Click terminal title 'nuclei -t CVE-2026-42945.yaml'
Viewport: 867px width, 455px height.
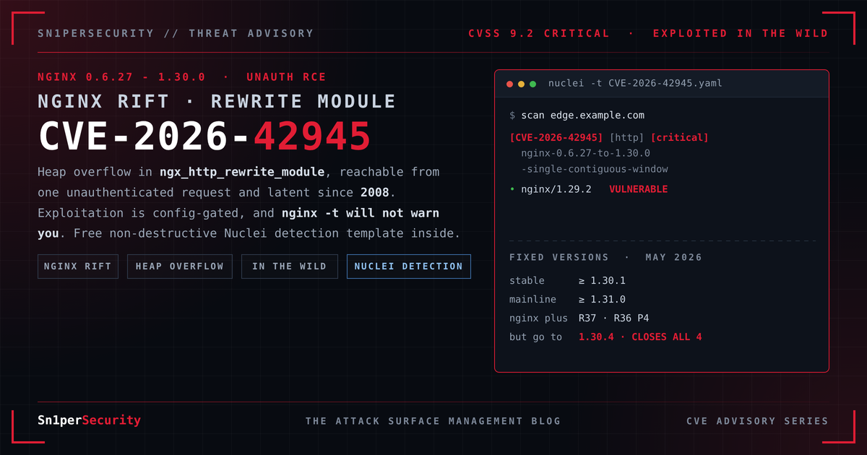tap(635, 84)
